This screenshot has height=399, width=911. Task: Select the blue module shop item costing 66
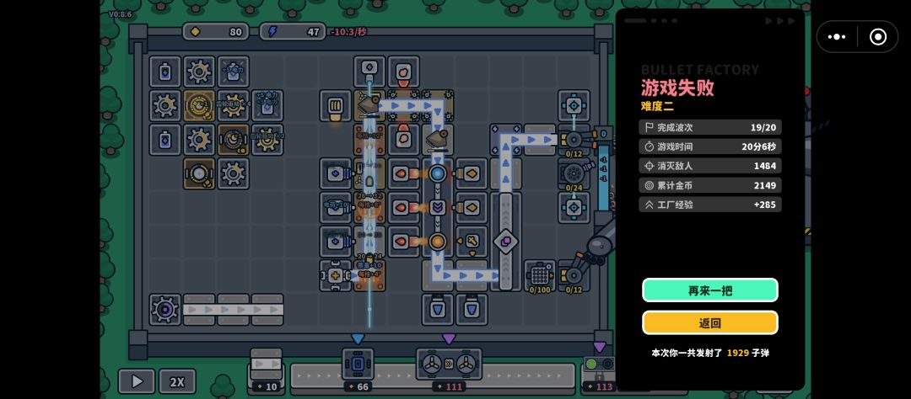[x=358, y=370]
